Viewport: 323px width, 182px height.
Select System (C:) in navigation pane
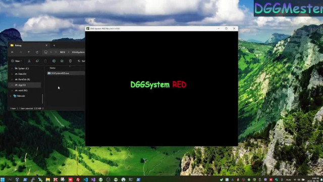click(22, 69)
